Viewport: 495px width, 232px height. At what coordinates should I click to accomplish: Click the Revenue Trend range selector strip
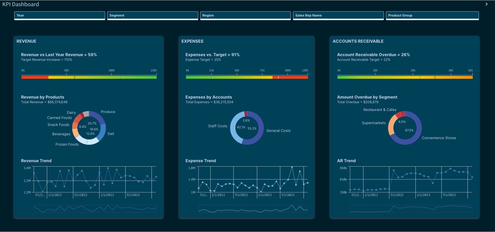point(95,209)
